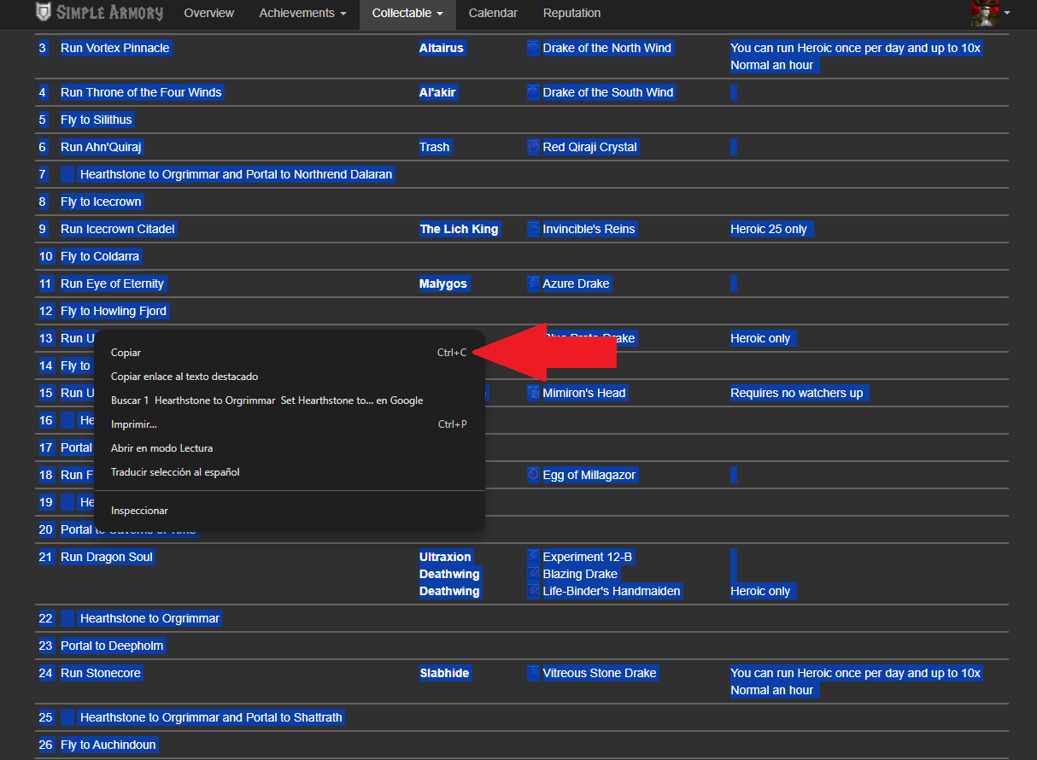Click the Blazing Drake mount icon
1037x760 pixels.
point(533,574)
